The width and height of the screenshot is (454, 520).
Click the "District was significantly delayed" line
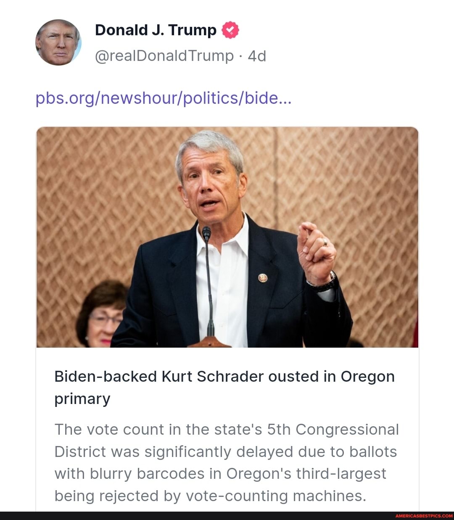point(226,451)
